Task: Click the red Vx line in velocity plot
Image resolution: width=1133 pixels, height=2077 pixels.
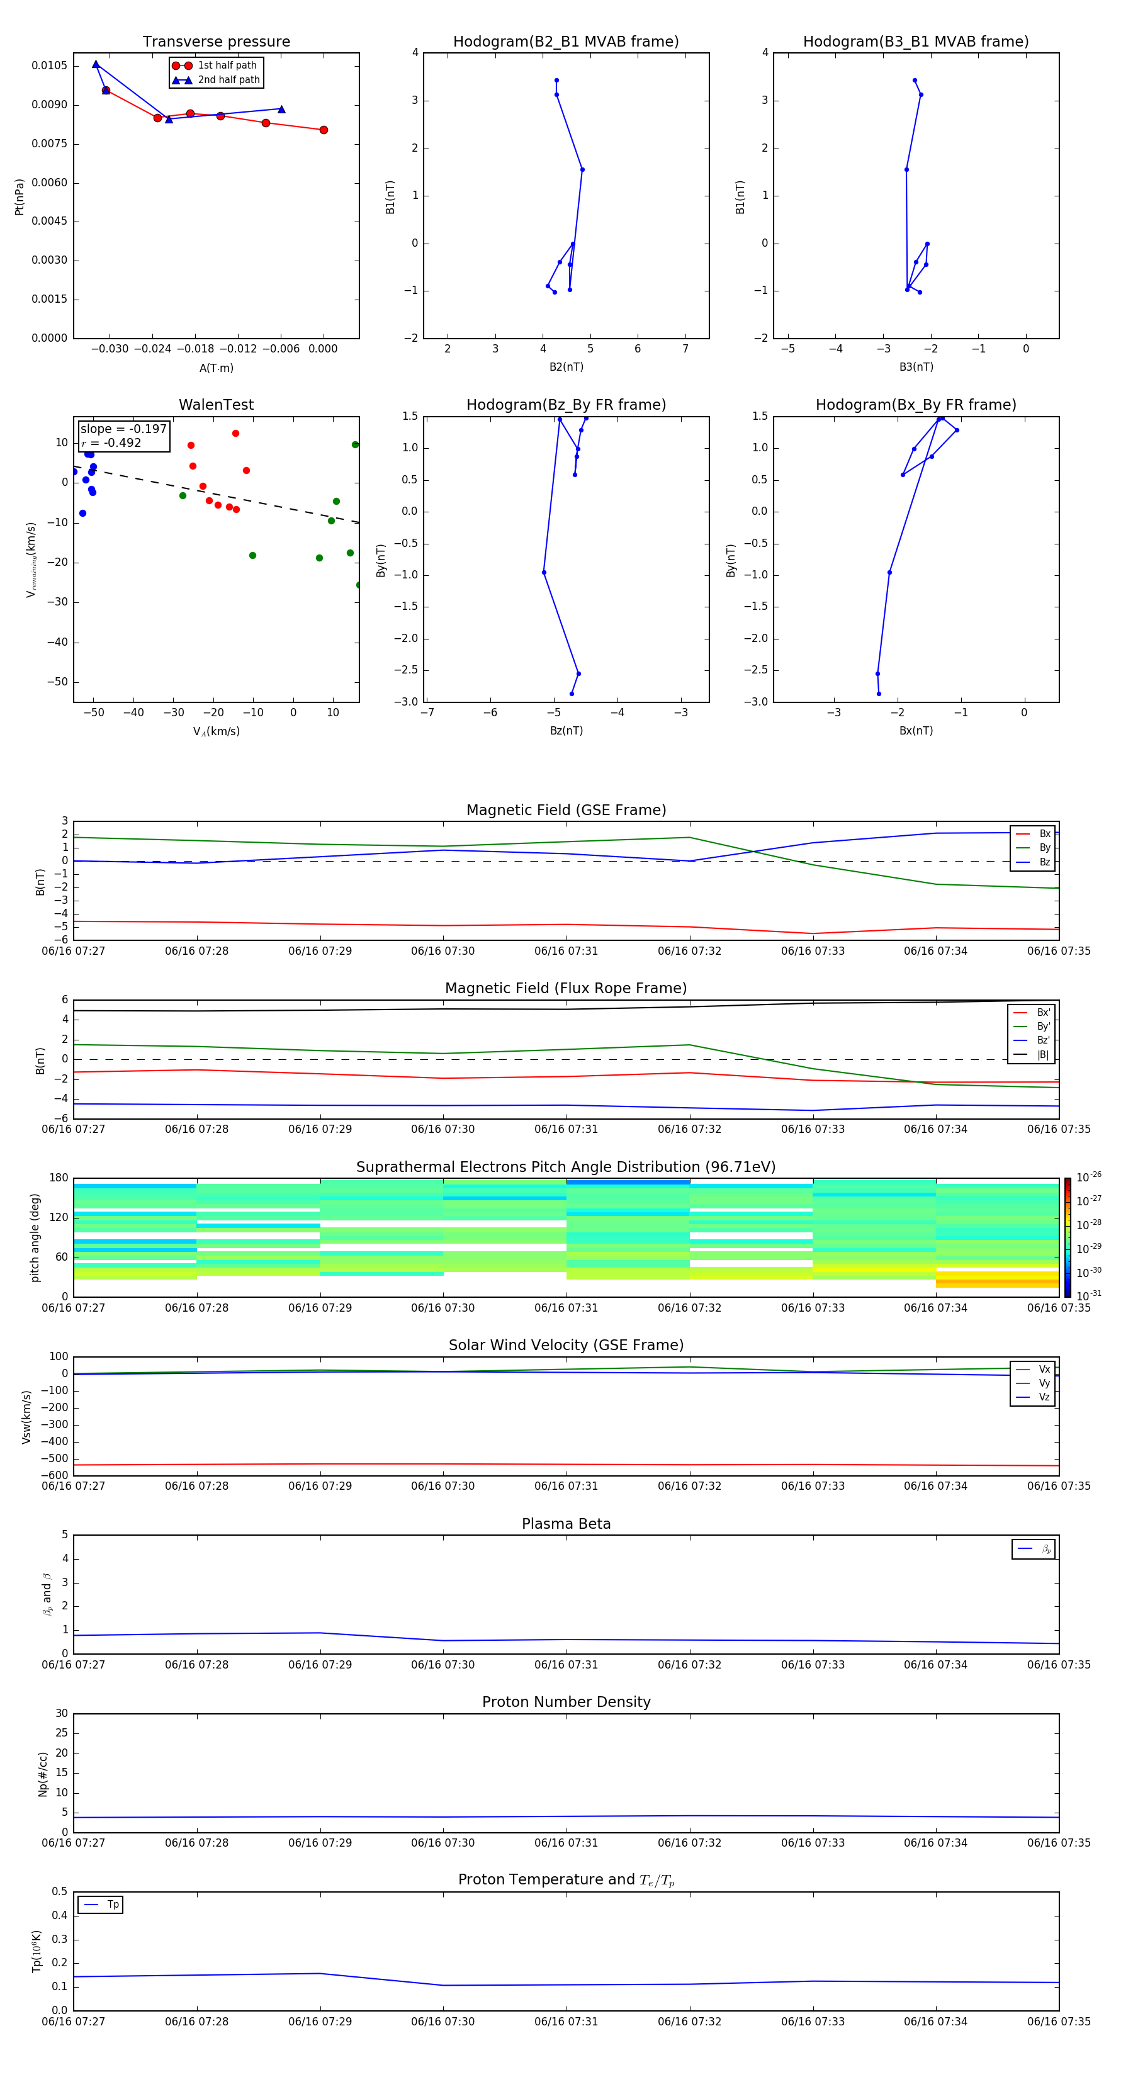Action: [x=566, y=1464]
